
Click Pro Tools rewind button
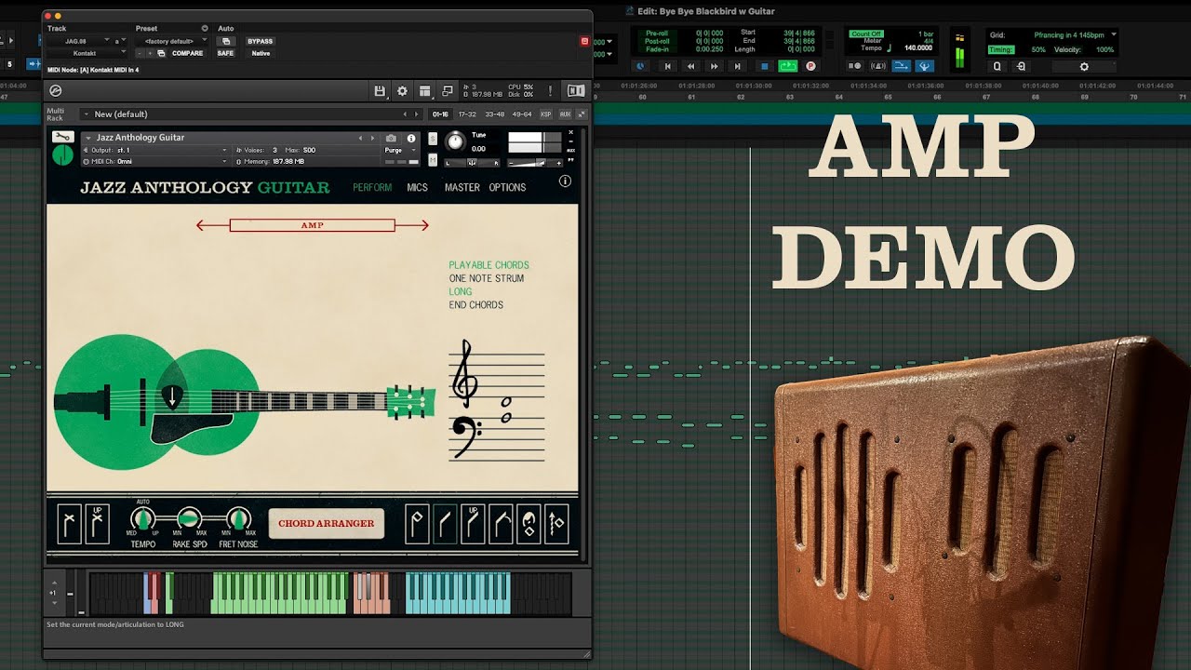click(690, 66)
